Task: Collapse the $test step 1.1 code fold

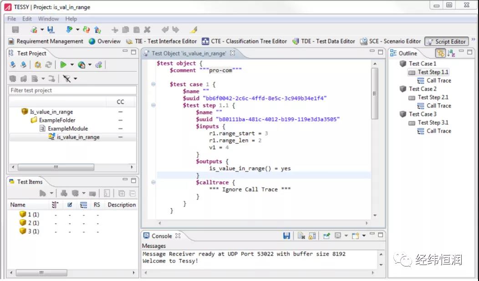Action: click(x=153, y=105)
